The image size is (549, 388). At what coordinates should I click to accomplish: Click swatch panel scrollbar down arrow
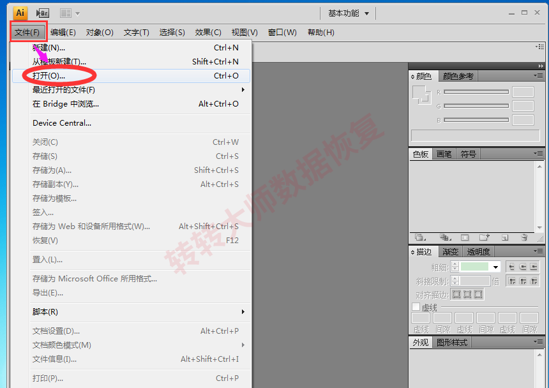[x=539, y=228]
